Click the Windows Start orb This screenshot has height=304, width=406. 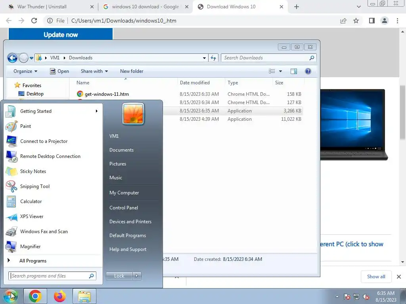point(10,296)
